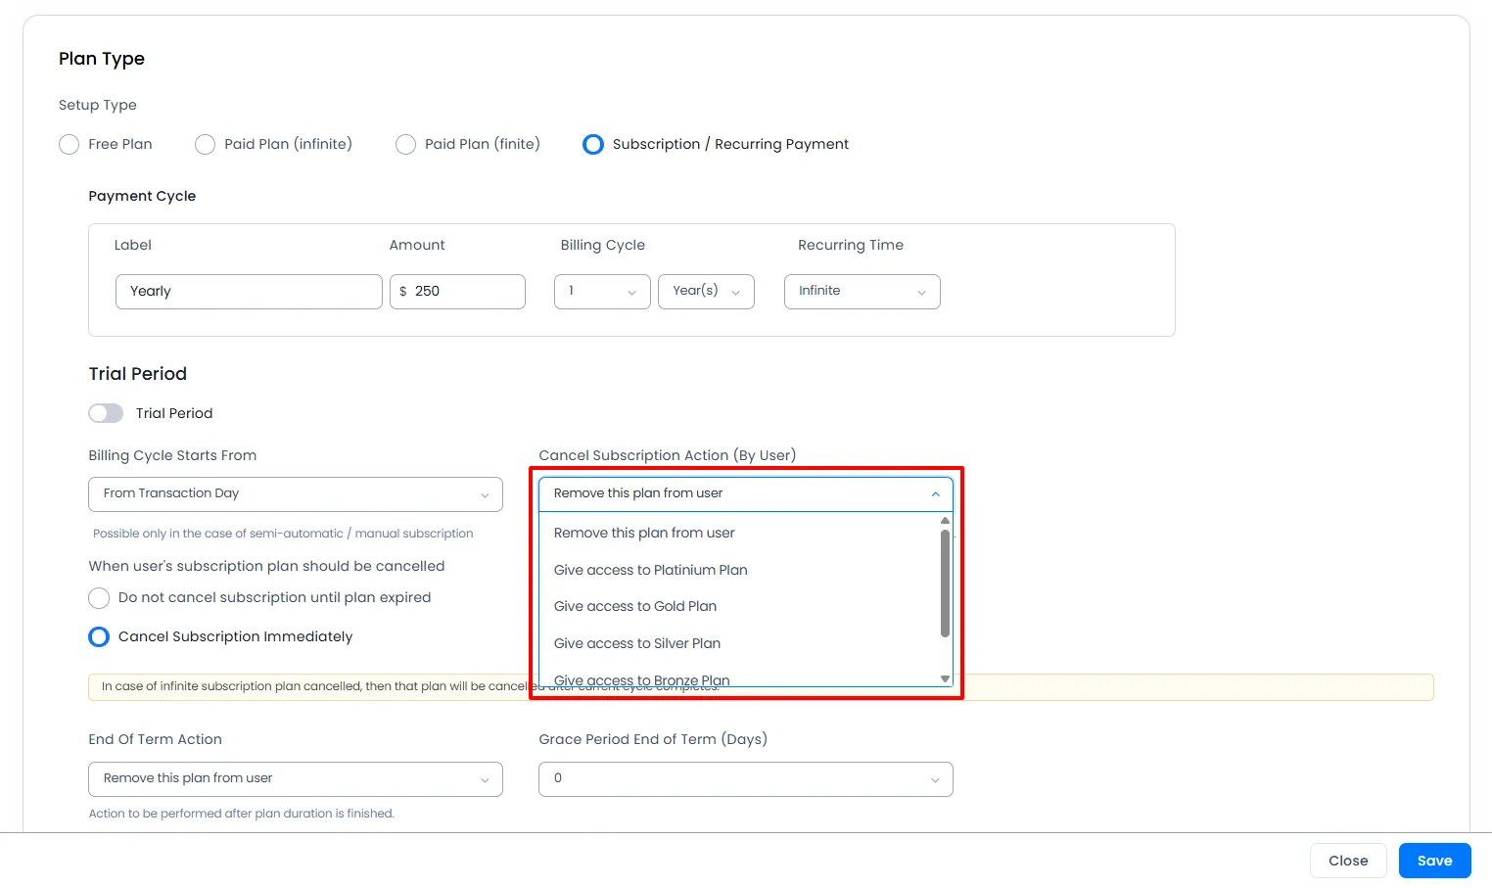
Task: Pick Give access to Platinium Plan option
Action: click(650, 570)
